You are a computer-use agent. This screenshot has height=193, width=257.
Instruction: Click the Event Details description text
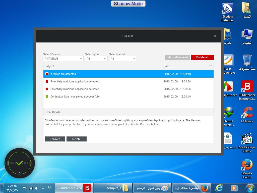(122, 122)
